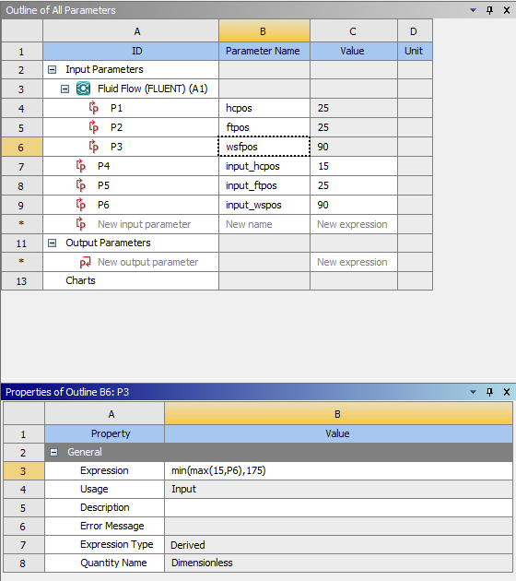Click properties row number 3 header
516x581 pixels.
[24, 470]
